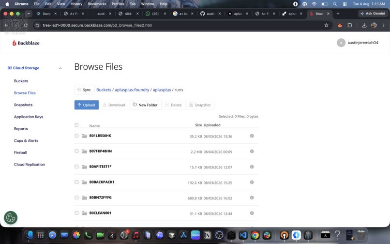Sort by the Name column header
Image resolution: width=390 pixels, height=244 pixels.
coord(94,126)
